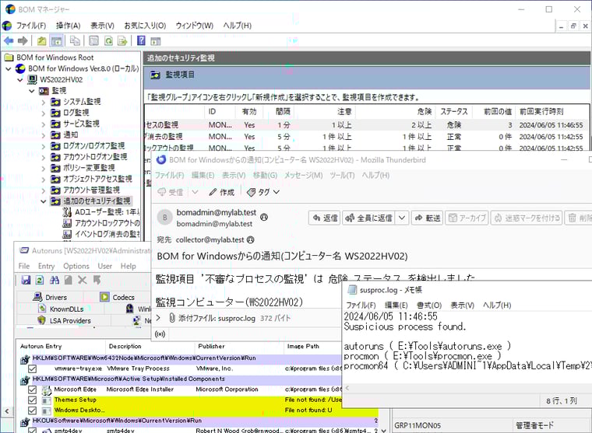Click the 転送 forward button

428,218
